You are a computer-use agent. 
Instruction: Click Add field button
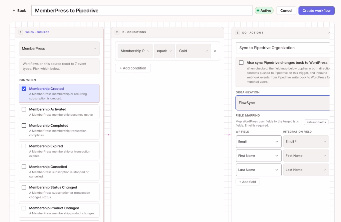pos(247,182)
